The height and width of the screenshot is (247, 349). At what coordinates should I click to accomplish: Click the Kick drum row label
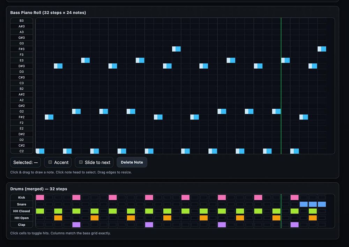tap(22, 198)
